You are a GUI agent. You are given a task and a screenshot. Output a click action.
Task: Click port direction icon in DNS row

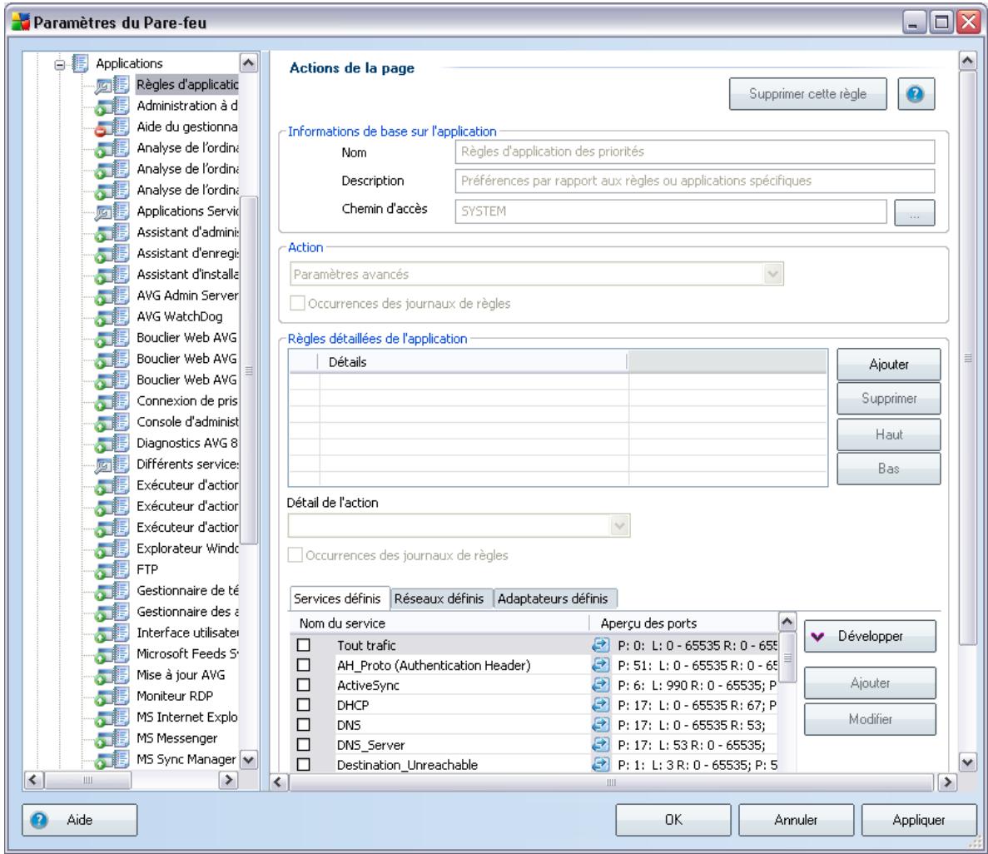point(600,725)
